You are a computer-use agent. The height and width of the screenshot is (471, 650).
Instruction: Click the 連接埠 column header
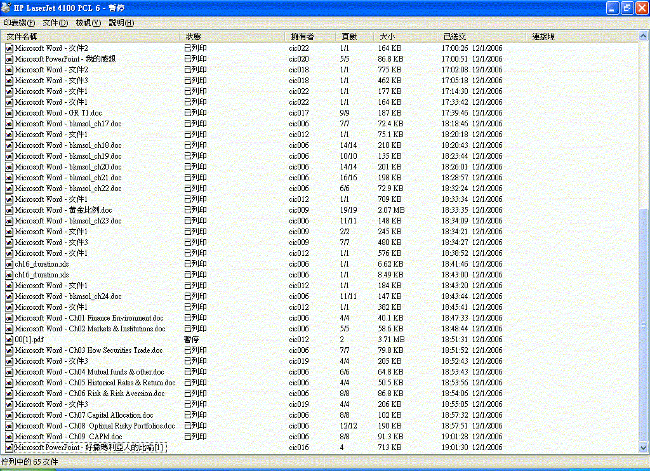564,36
